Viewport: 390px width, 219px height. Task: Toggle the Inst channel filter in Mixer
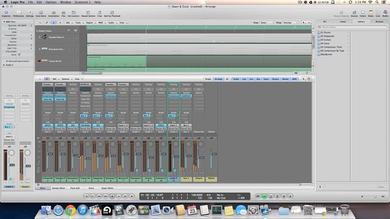coord(244,79)
